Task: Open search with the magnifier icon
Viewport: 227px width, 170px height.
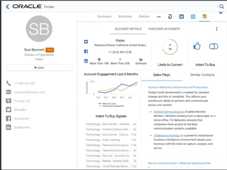Action: [x=221, y=6]
